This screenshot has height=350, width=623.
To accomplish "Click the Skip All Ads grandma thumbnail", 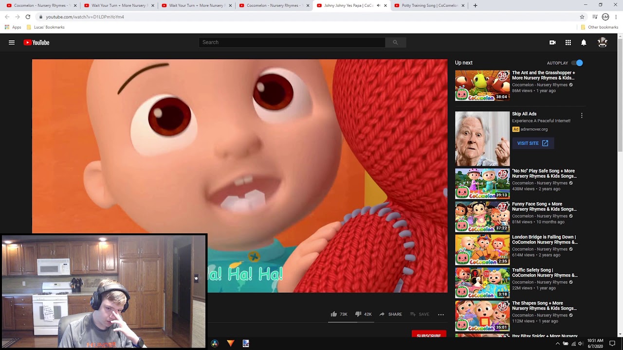I will pyautogui.click(x=482, y=139).
